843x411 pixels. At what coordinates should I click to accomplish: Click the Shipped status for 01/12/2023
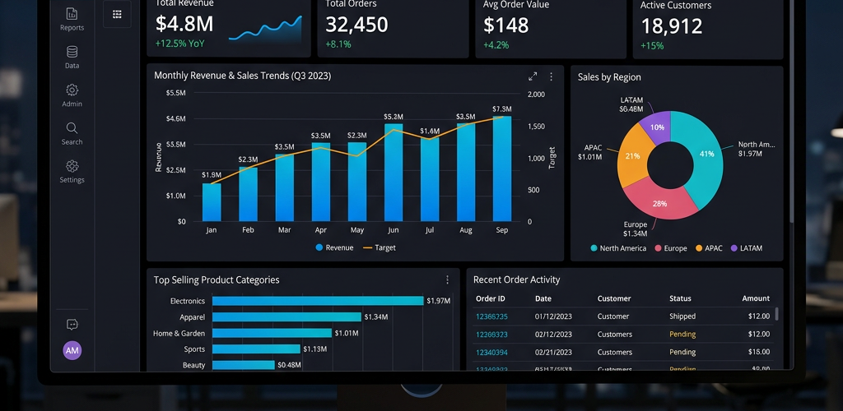click(682, 316)
